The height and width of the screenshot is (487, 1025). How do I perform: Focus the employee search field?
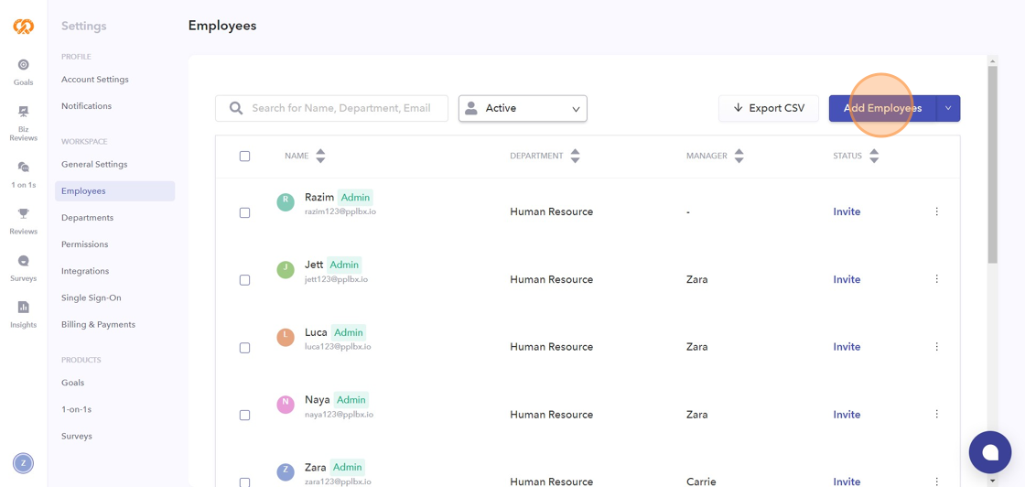point(340,108)
